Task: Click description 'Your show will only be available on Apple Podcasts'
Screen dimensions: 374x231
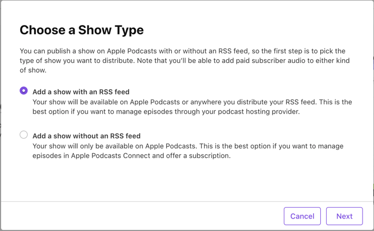Action: [x=188, y=151]
